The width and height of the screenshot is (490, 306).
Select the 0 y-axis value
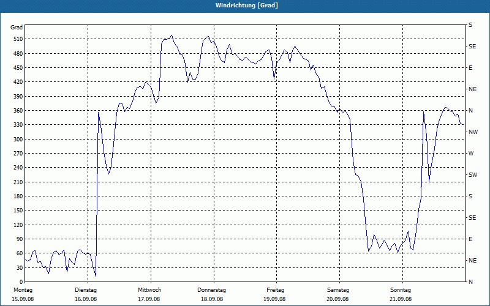(21, 282)
